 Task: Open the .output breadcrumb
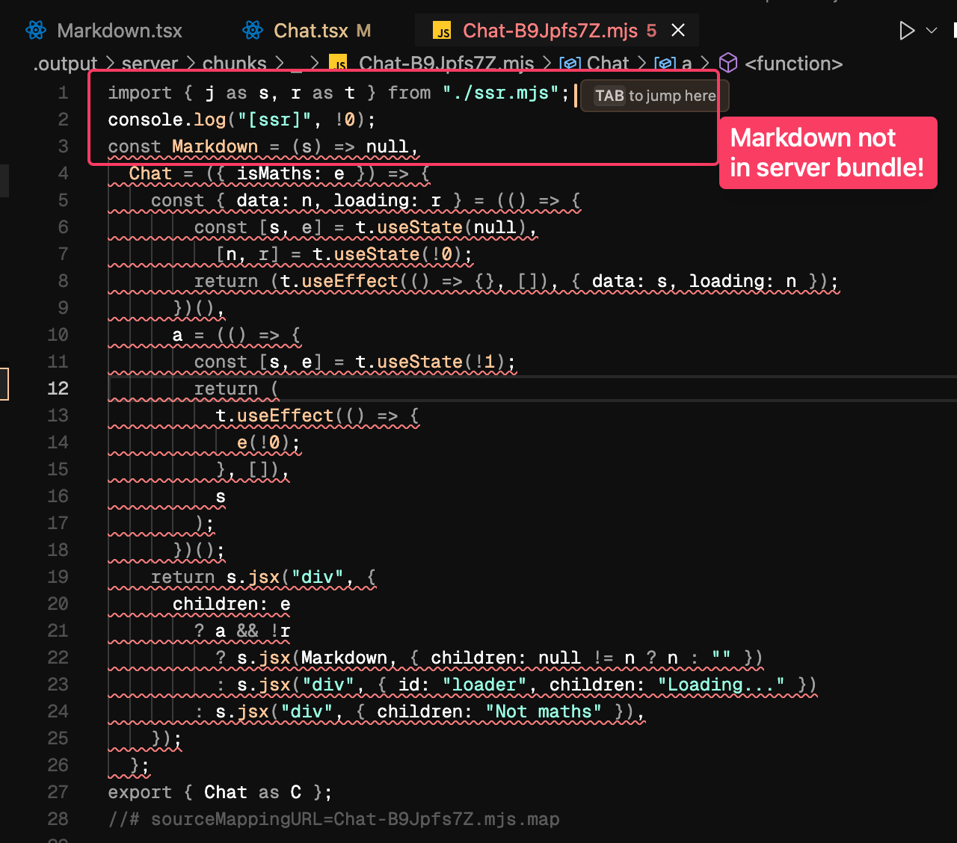point(65,64)
